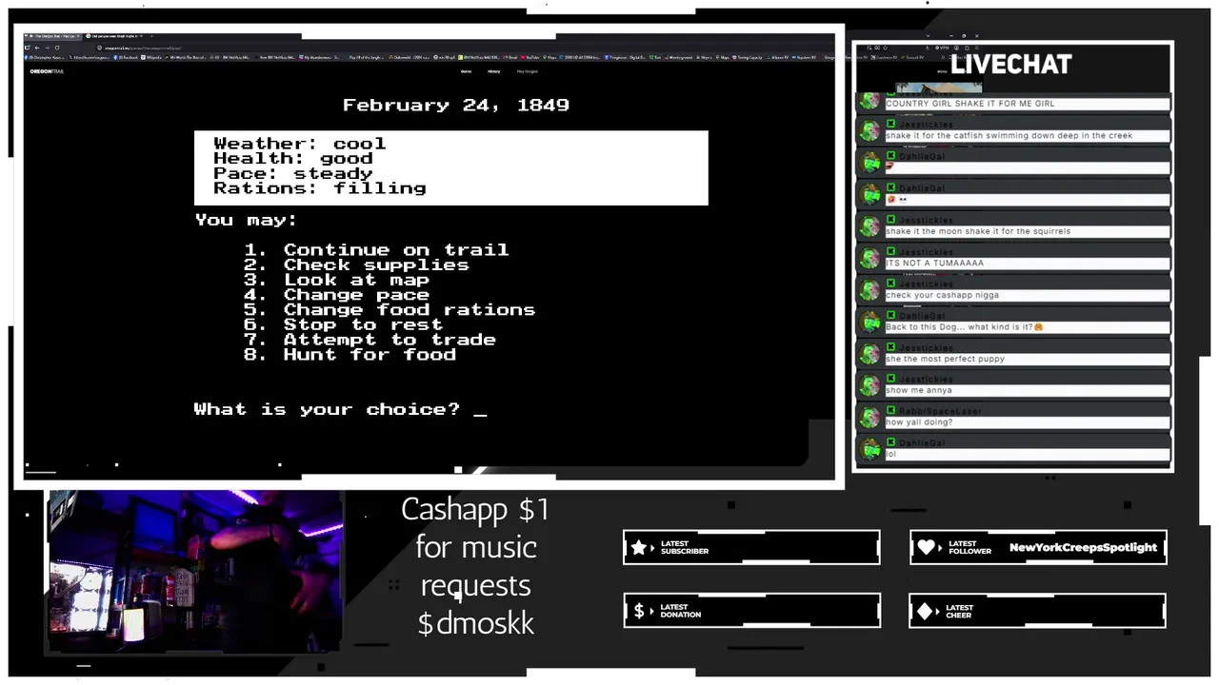
Task: Click the 'Rations: filling' status line
Action: coord(320,188)
